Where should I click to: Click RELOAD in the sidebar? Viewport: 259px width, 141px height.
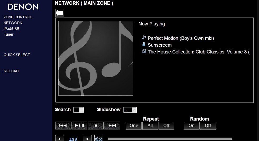(x=11, y=71)
